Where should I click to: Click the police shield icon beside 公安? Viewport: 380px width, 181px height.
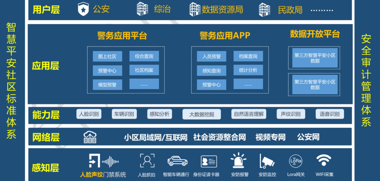click(83, 10)
